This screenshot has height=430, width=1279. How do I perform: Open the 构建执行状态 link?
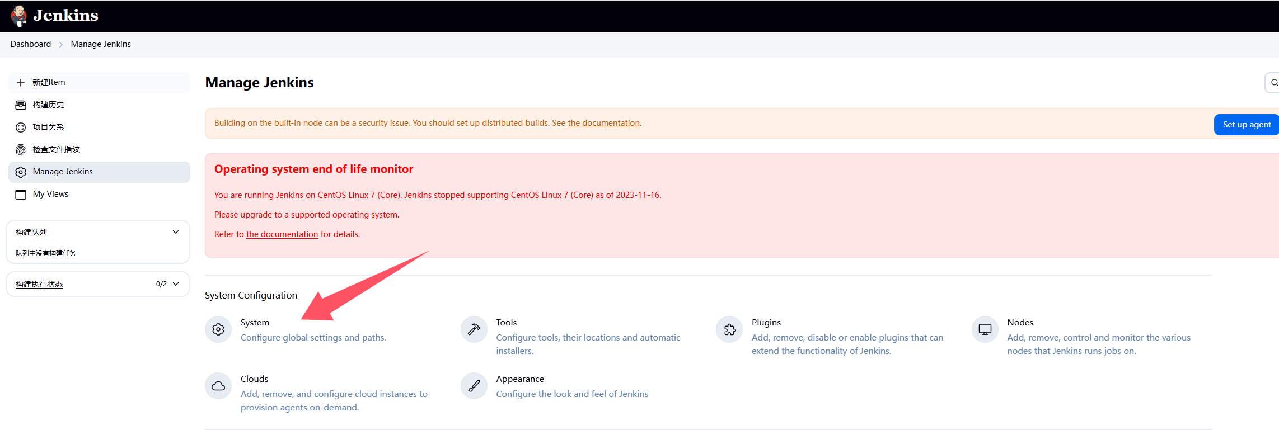(39, 284)
